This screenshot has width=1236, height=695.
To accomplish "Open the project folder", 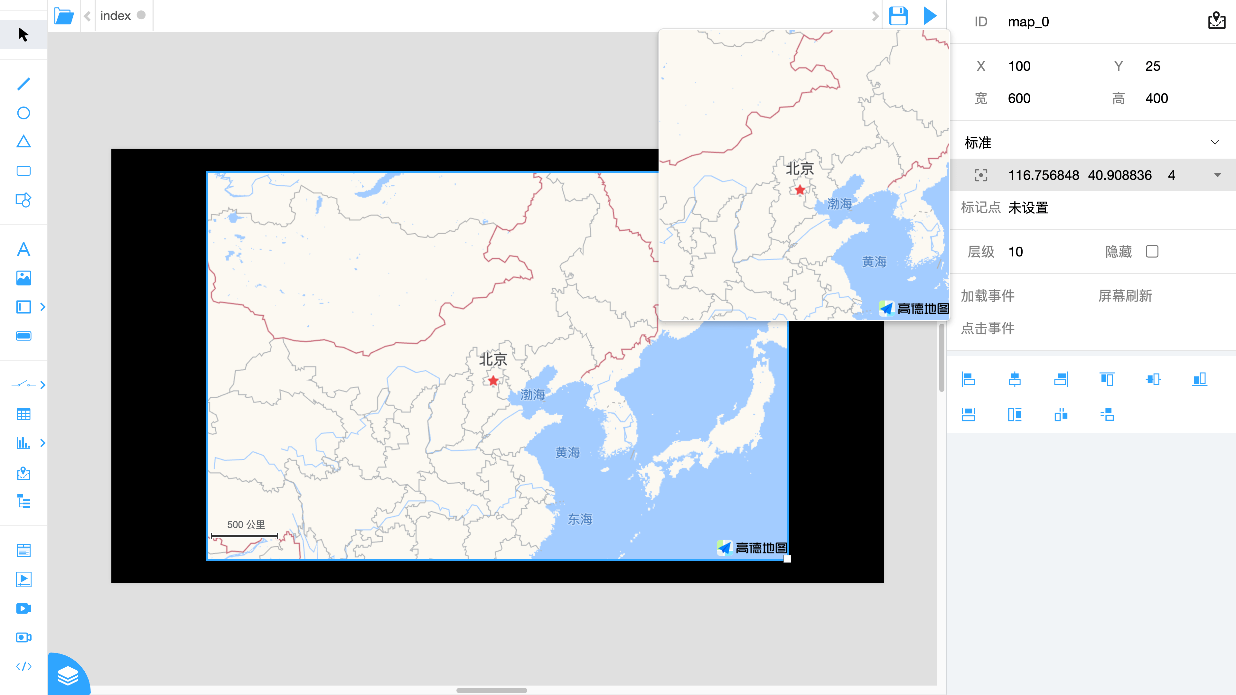I will tap(64, 16).
